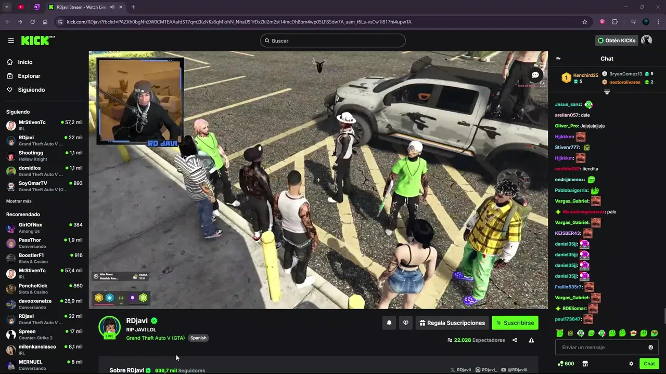666x374 pixels.
Task: Open the user profile avatar menu
Action: [646, 41]
